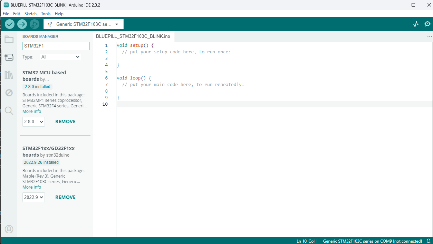Click the Upload arrow icon
Image resolution: width=433 pixels, height=244 pixels.
22,24
